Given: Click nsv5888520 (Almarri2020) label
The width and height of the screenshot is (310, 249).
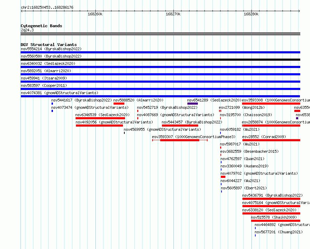Looking at the screenshot, I should (x=138, y=100).
